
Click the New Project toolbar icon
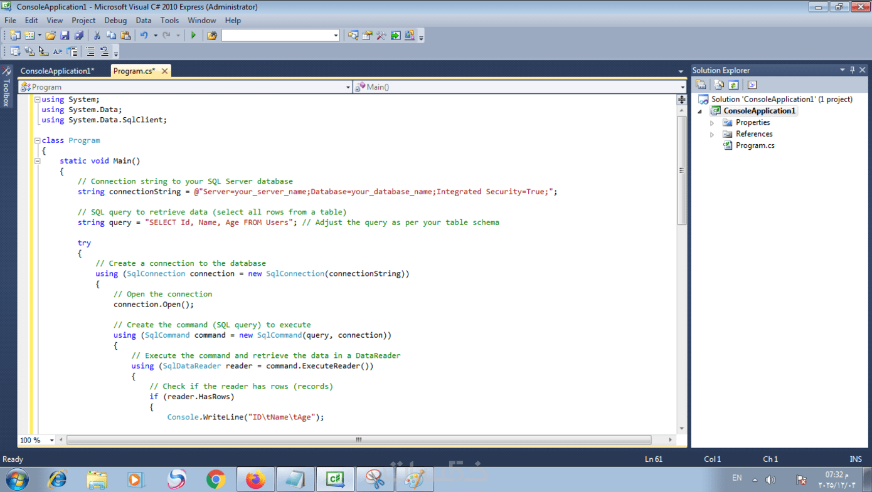tap(15, 36)
